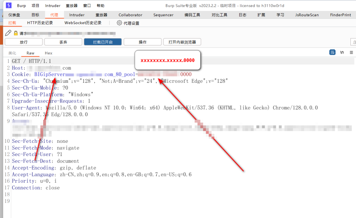Open the Collaborator tab
The height and width of the screenshot is (218, 356).
pyautogui.click(x=130, y=15)
